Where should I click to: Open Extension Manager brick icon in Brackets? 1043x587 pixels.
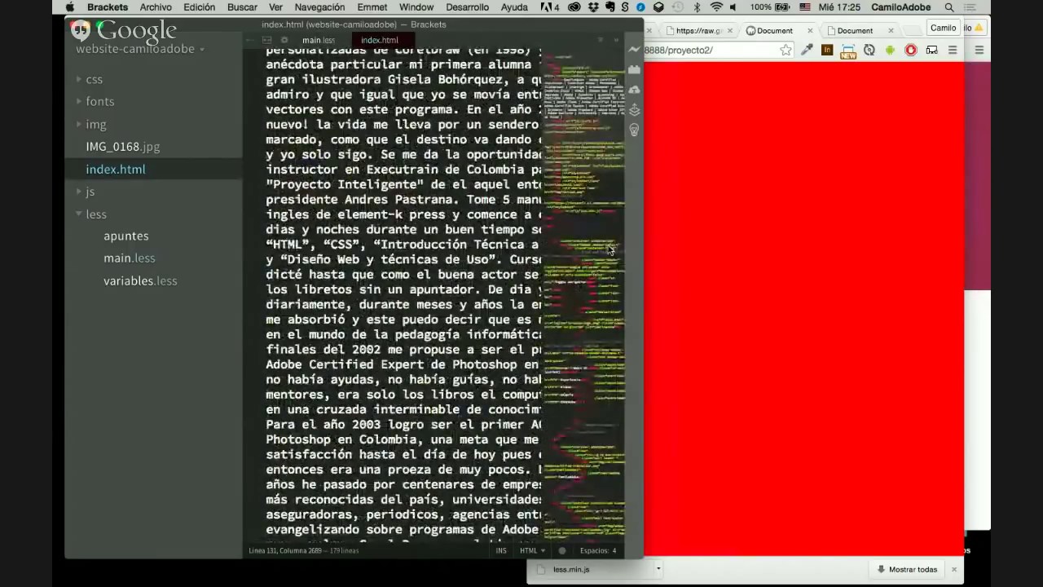click(x=634, y=70)
